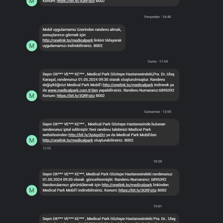Click the M avatar next to the Cuma 11:54 appointment message
The height and width of the screenshot is (223, 223).
click(x=32, y=96)
